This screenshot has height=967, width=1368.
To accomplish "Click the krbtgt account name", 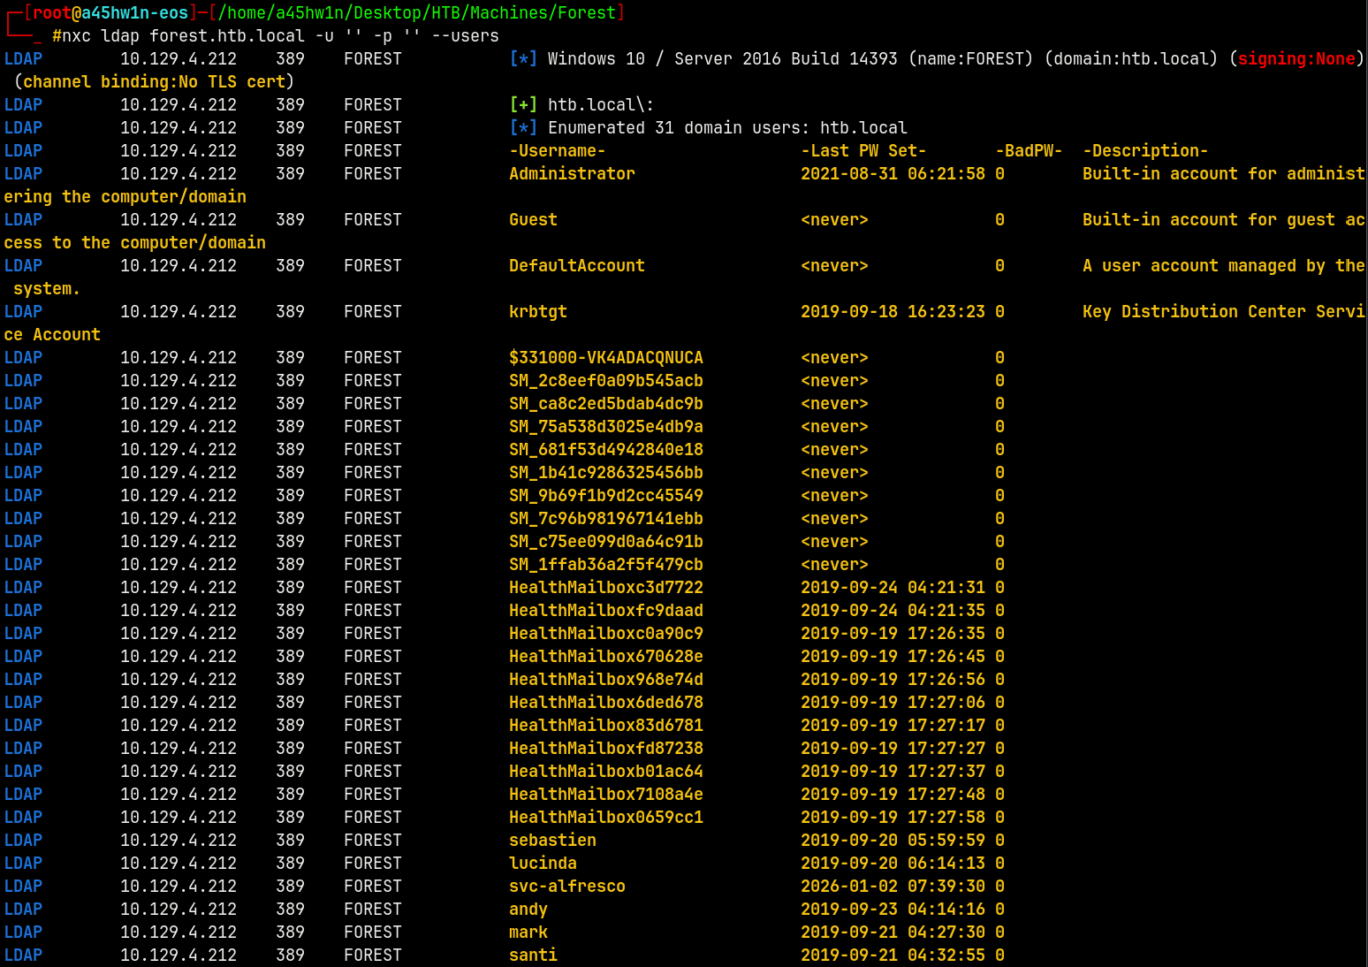I will (x=537, y=311).
